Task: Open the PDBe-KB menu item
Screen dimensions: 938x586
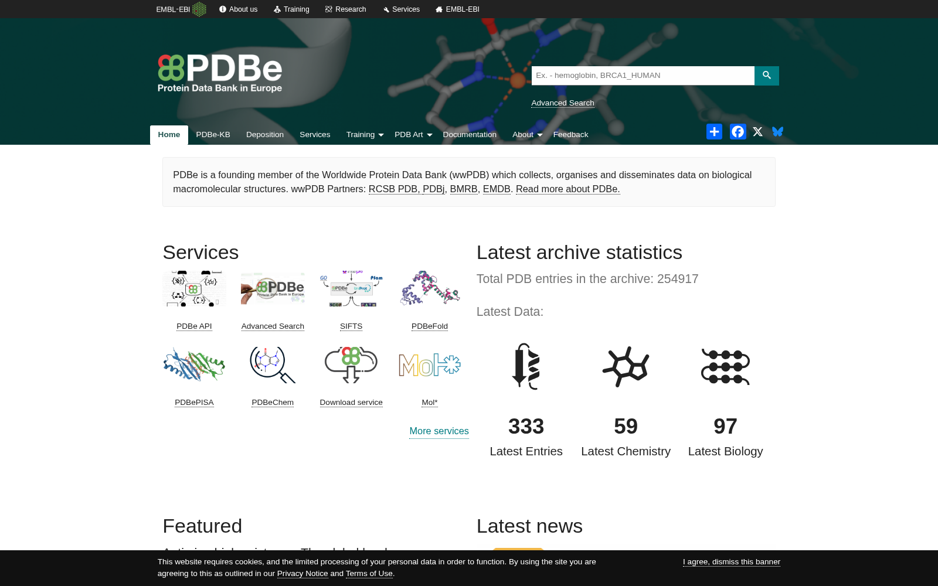Action: pos(213,135)
